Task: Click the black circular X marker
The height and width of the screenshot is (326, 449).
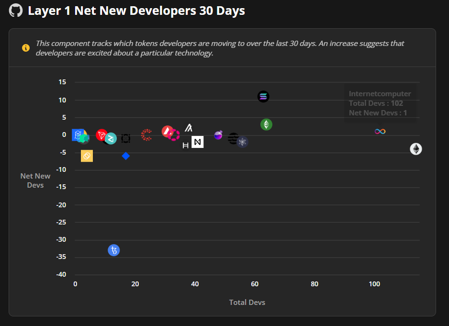Action: 126,138
